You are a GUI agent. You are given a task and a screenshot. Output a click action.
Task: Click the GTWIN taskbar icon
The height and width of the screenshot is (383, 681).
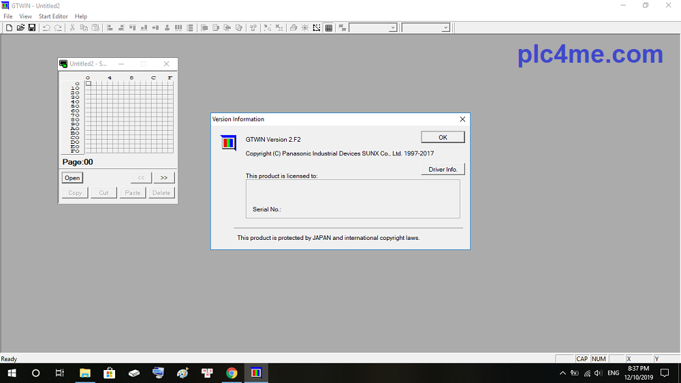click(x=256, y=373)
